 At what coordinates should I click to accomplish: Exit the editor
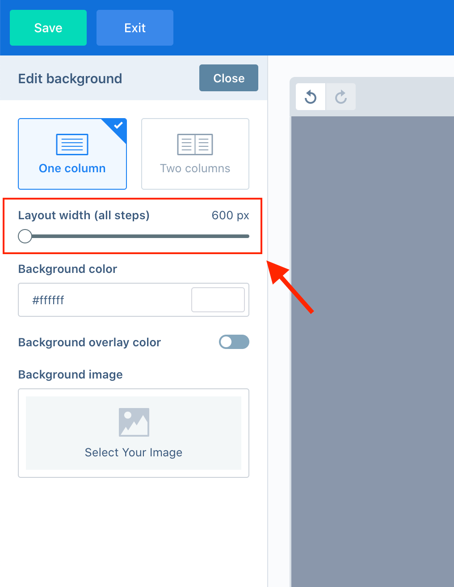tap(135, 28)
